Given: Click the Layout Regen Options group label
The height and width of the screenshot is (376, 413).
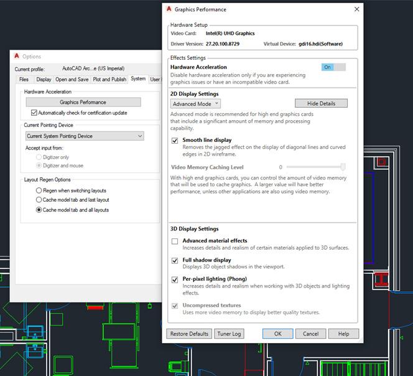Looking at the screenshot, I should click(47, 179).
